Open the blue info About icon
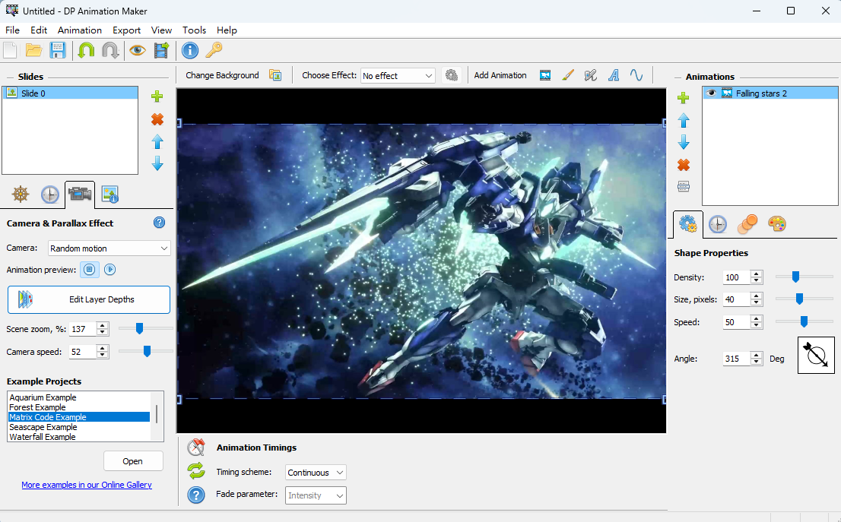Viewport: 841px width, 522px height. 190,50
